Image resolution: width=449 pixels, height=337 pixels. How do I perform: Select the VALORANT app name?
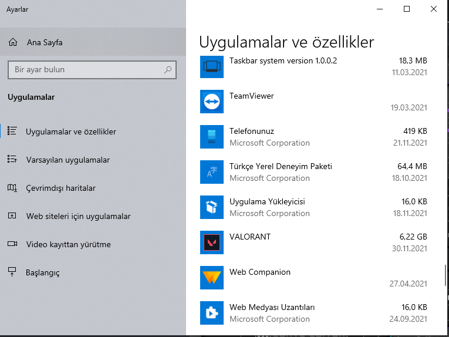(x=249, y=237)
